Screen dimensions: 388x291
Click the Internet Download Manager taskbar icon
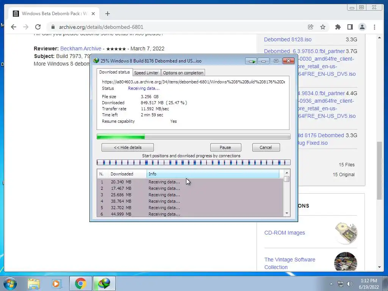(104, 283)
